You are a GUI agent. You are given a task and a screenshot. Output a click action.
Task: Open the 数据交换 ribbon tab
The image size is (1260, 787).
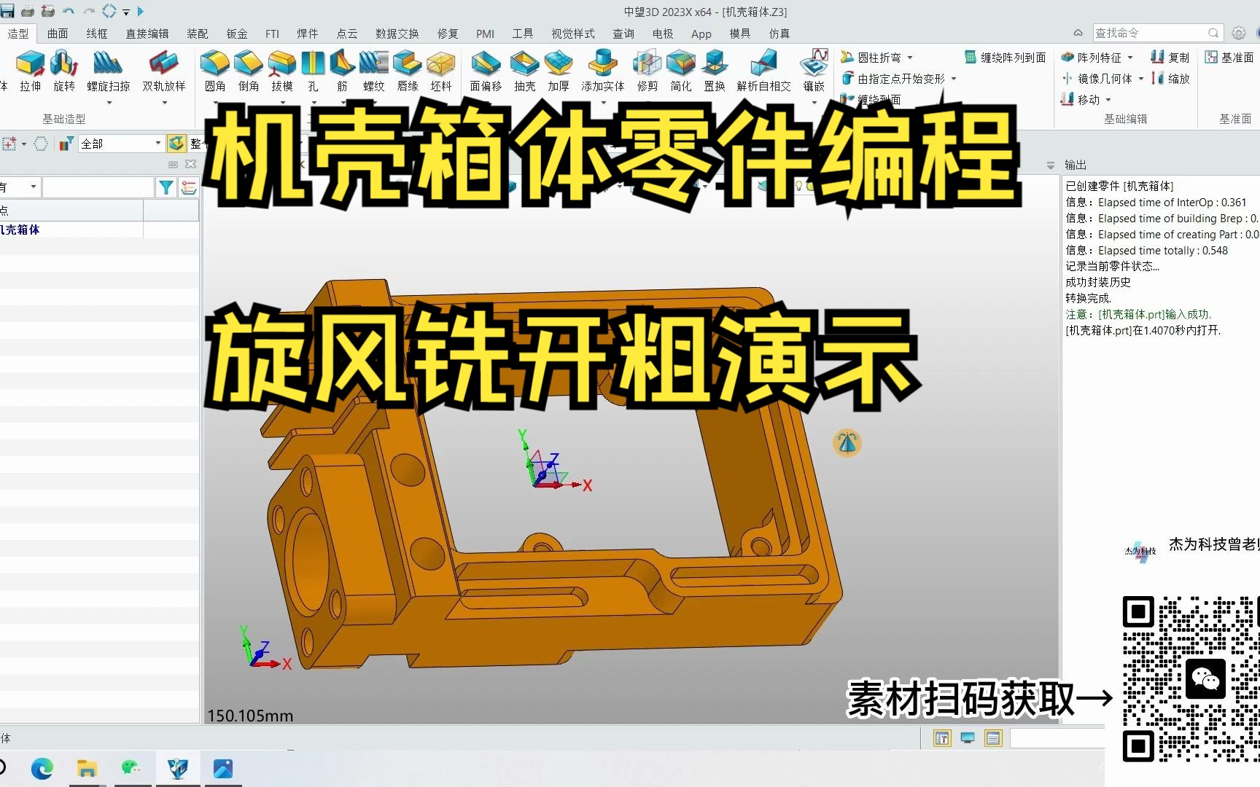click(x=397, y=34)
